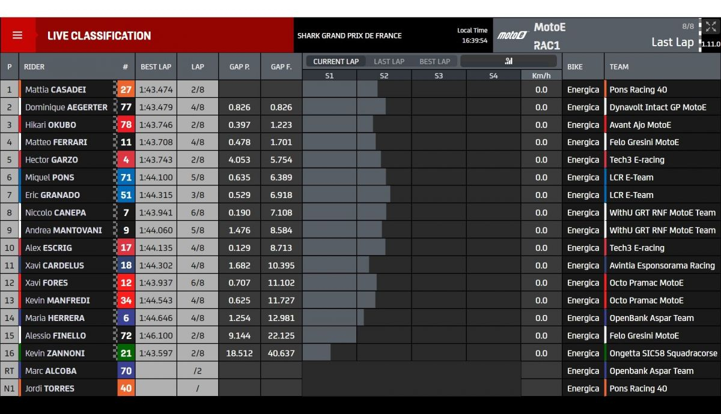
Task: Click the TEAM column header
Action: click(x=619, y=67)
